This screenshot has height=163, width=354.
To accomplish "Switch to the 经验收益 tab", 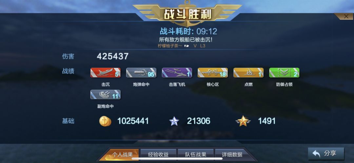I will [158, 155].
